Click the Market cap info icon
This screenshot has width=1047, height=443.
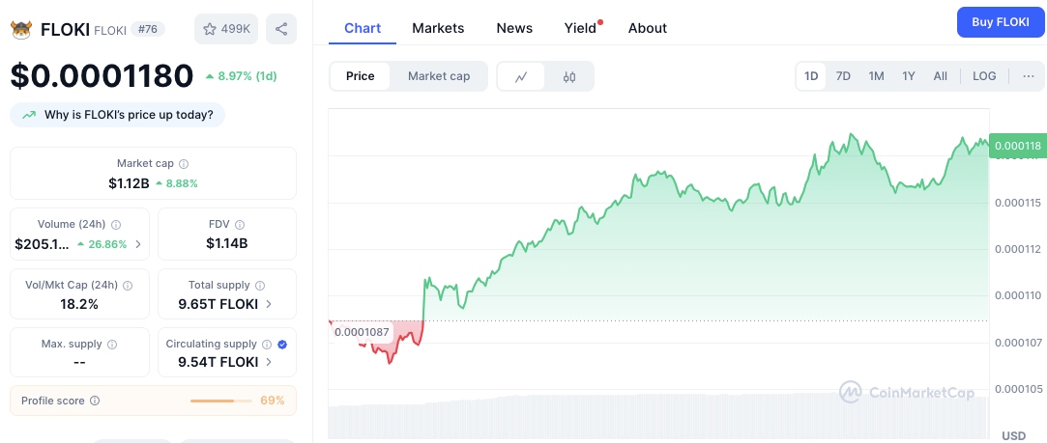(x=184, y=164)
